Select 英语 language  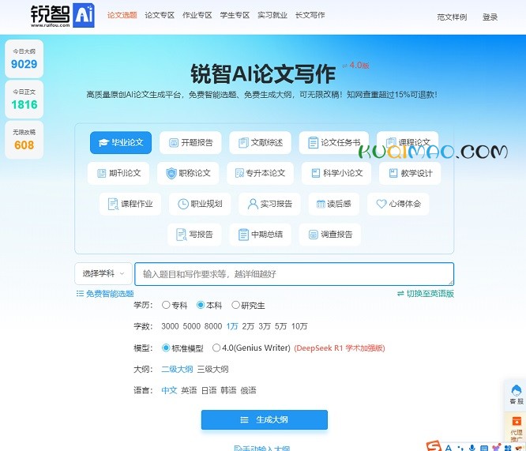189,390
